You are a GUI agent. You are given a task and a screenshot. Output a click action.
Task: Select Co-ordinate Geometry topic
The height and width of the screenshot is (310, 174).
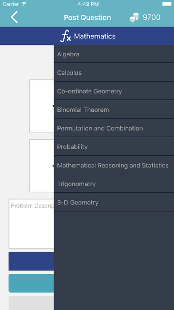click(x=114, y=91)
